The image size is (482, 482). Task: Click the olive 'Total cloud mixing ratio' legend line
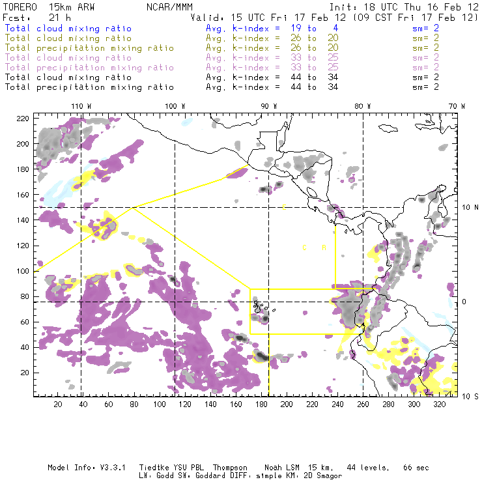click(x=68, y=38)
